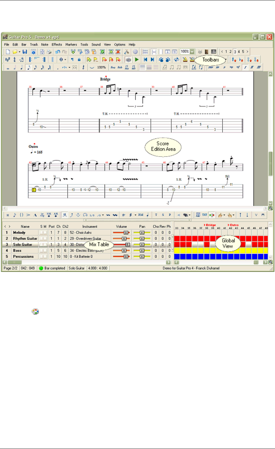The width and height of the screenshot is (275, 449).
Task: Select the highlighted eighth note duration
Action: point(28,67)
